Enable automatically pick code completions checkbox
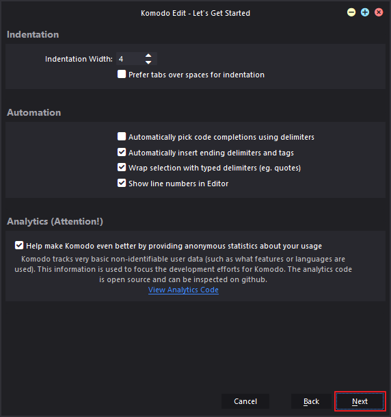Screen dimensions: 391x417 (122, 136)
